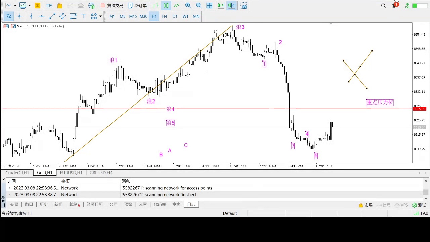The image size is (430, 242).
Task: Click the 时间 column header in journal
Action: pyautogui.click(x=12, y=181)
